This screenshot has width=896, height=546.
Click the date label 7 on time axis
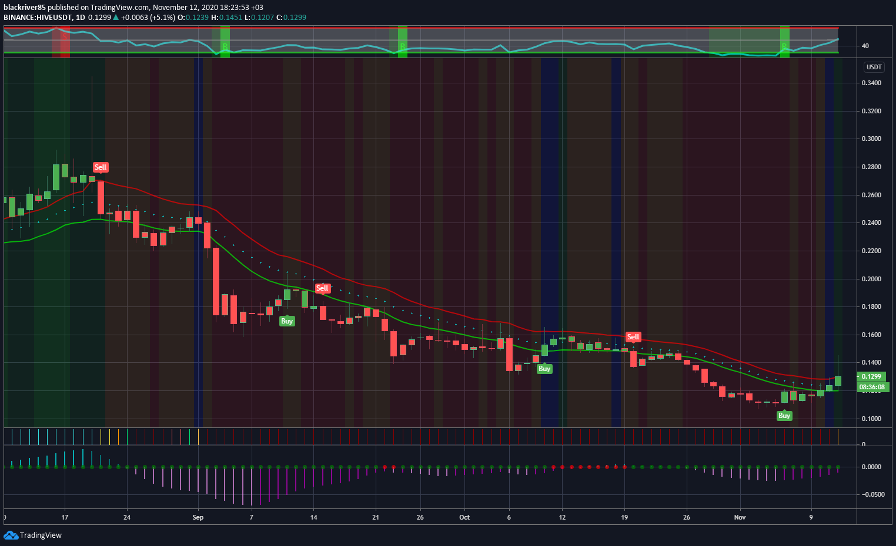pos(252,517)
